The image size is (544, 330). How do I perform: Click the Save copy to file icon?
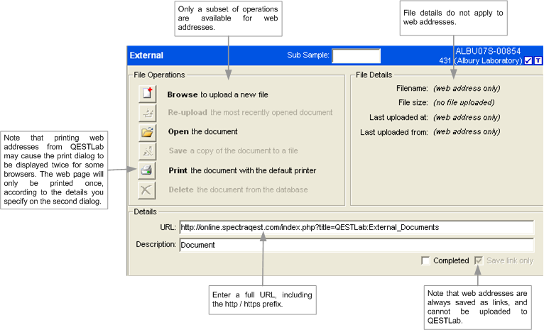[x=146, y=150]
